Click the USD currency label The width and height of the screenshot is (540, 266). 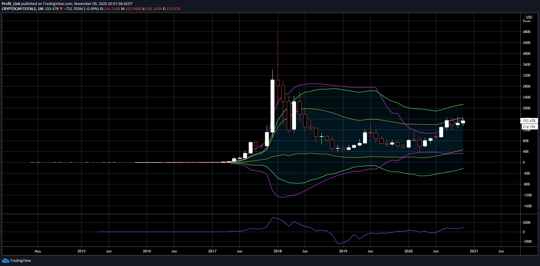[x=529, y=17]
